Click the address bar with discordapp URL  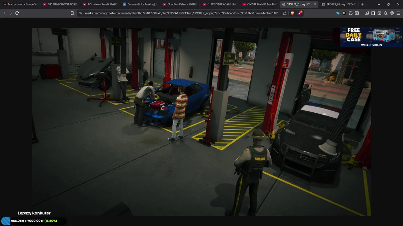click(x=182, y=13)
